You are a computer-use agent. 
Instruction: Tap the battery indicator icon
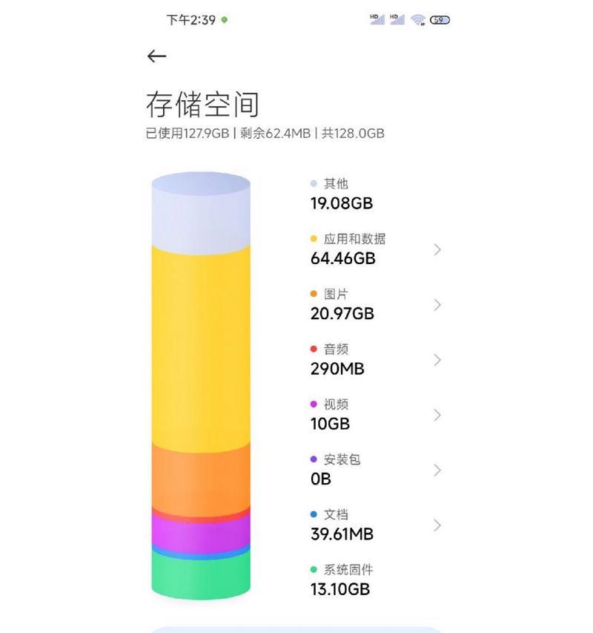pos(440,20)
